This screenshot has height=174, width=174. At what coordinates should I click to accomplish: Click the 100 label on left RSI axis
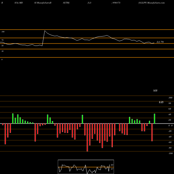[3, 32]
